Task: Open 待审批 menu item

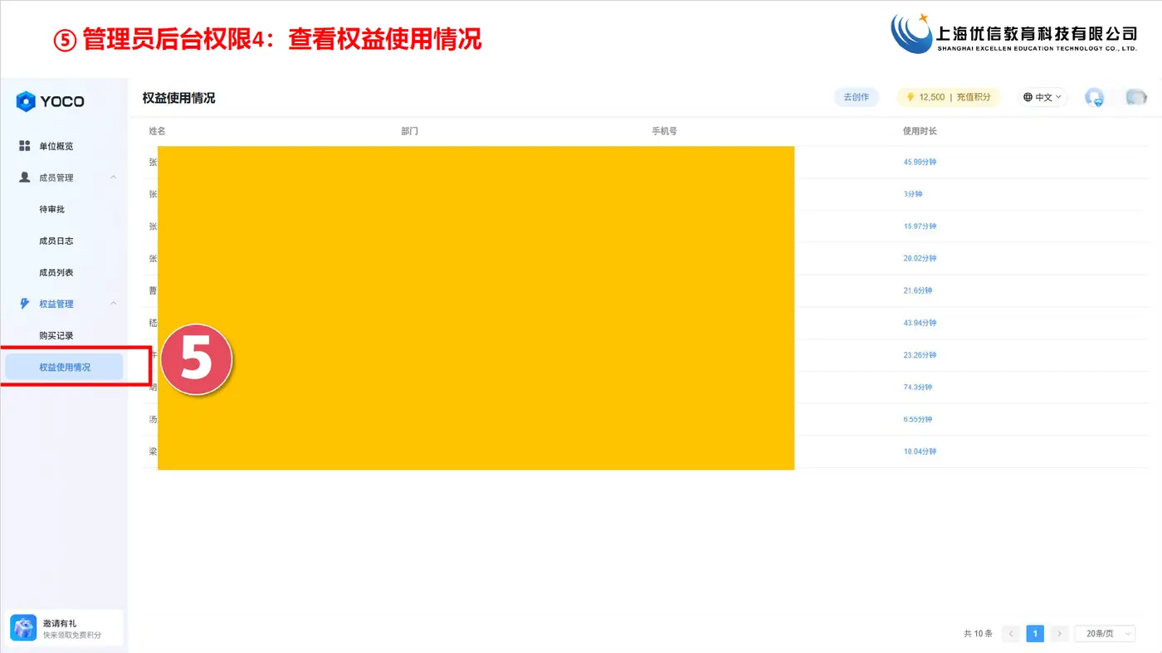Action: click(x=51, y=209)
